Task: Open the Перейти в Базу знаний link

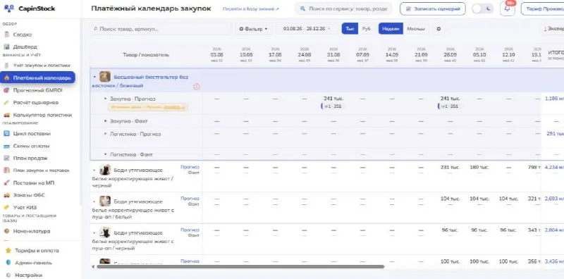Action: (251, 8)
